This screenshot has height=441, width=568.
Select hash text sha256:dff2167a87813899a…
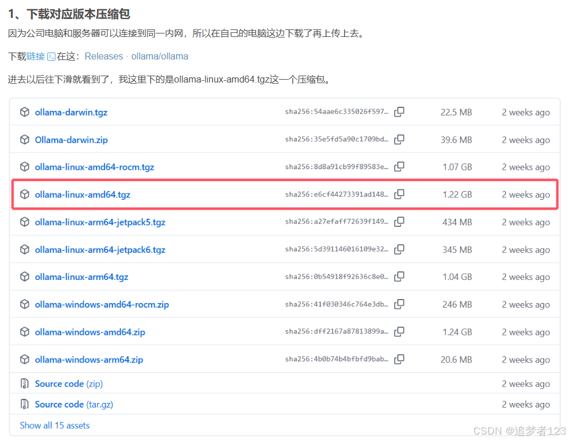pyautogui.click(x=337, y=331)
